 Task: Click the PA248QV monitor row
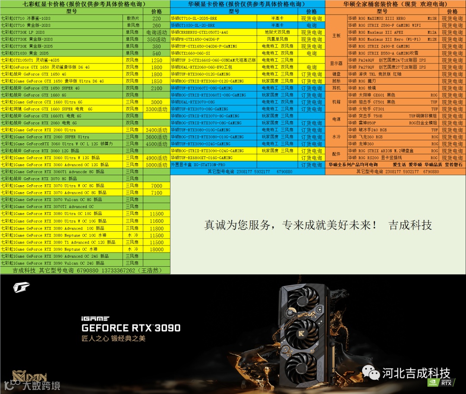(x=406, y=60)
